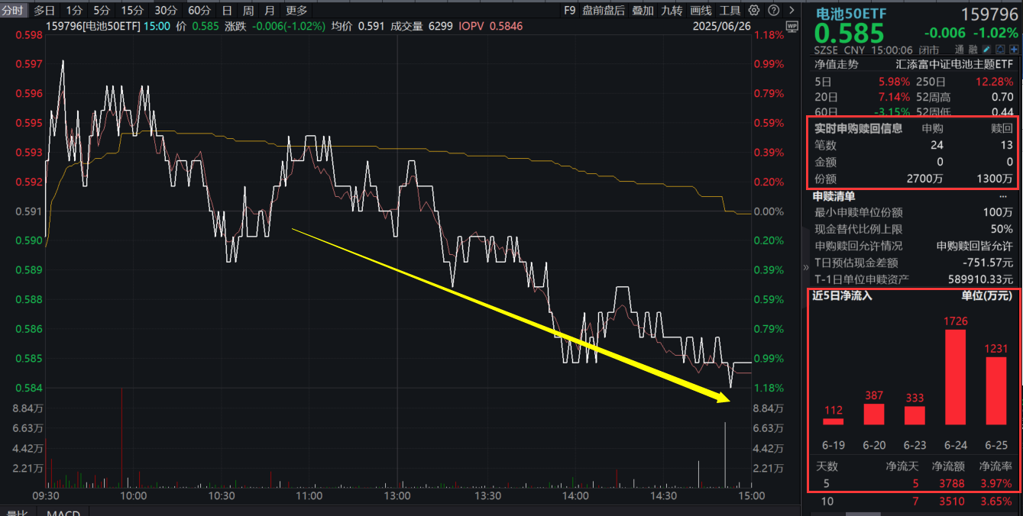Click the 6-25 bar labeled 1231
The image size is (1023, 516).
tap(996, 391)
